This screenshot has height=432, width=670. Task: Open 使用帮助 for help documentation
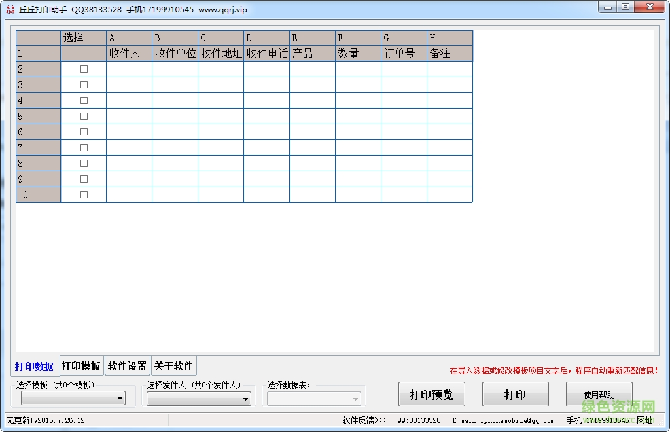coord(599,394)
